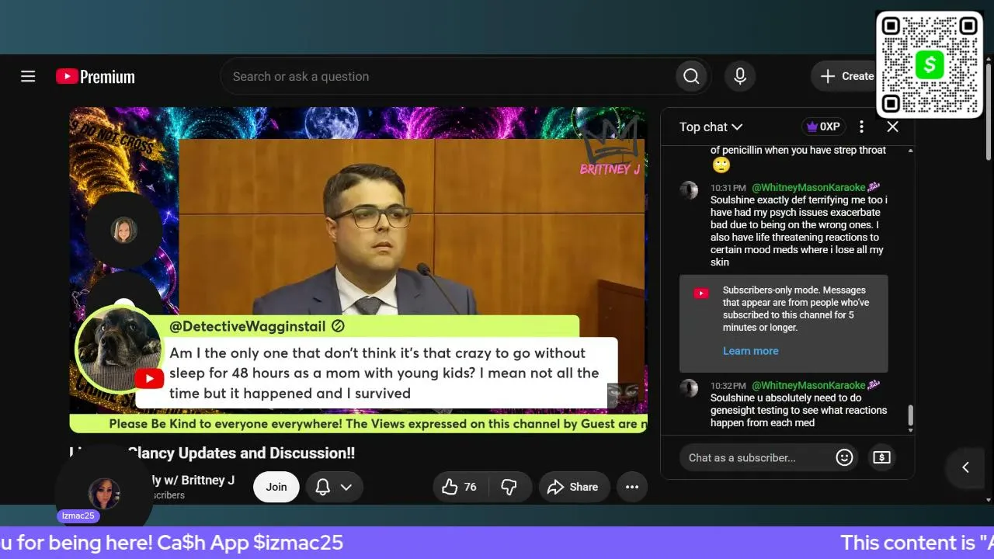Click the Cash App QR code
This screenshot has height=559, width=994.
coord(930,64)
